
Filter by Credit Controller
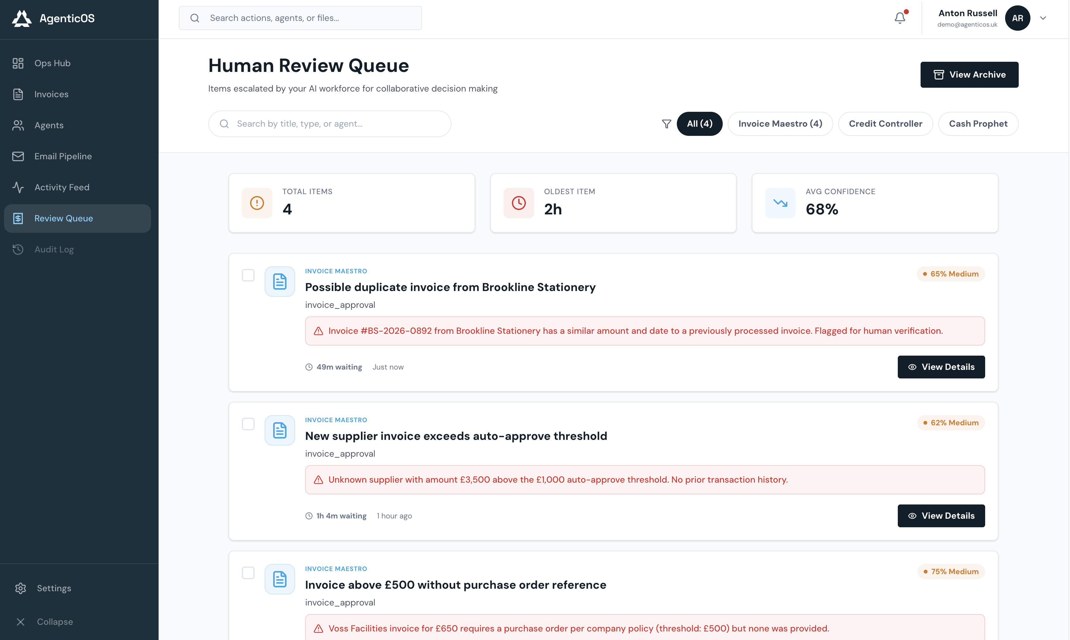(x=885, y=124)
